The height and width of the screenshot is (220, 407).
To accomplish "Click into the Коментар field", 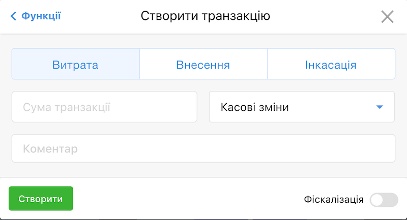I will (x=203, y=149).
